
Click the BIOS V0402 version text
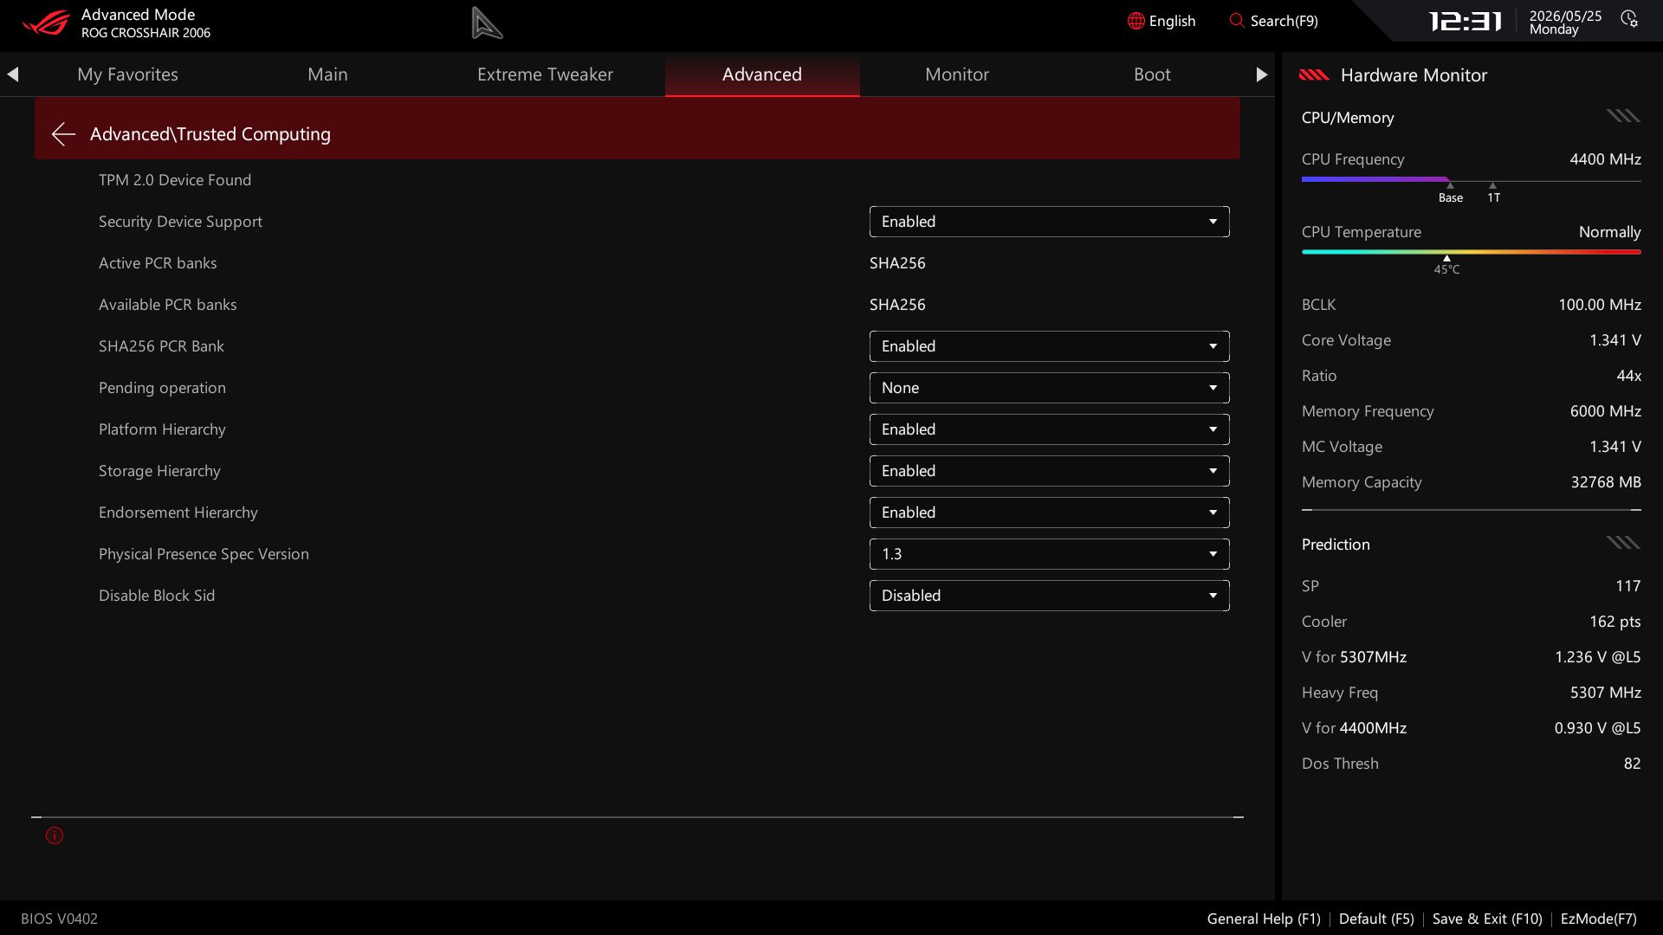coord(59,919)
